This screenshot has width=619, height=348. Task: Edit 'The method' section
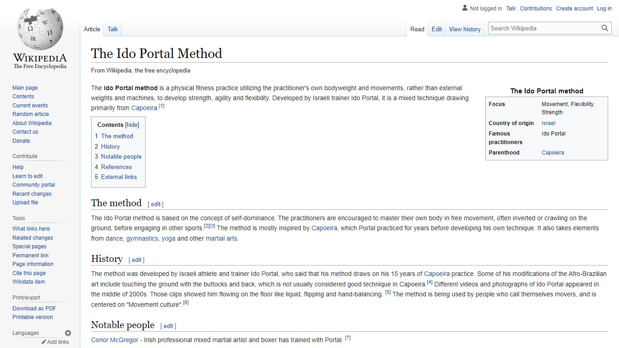pos(155,204)
